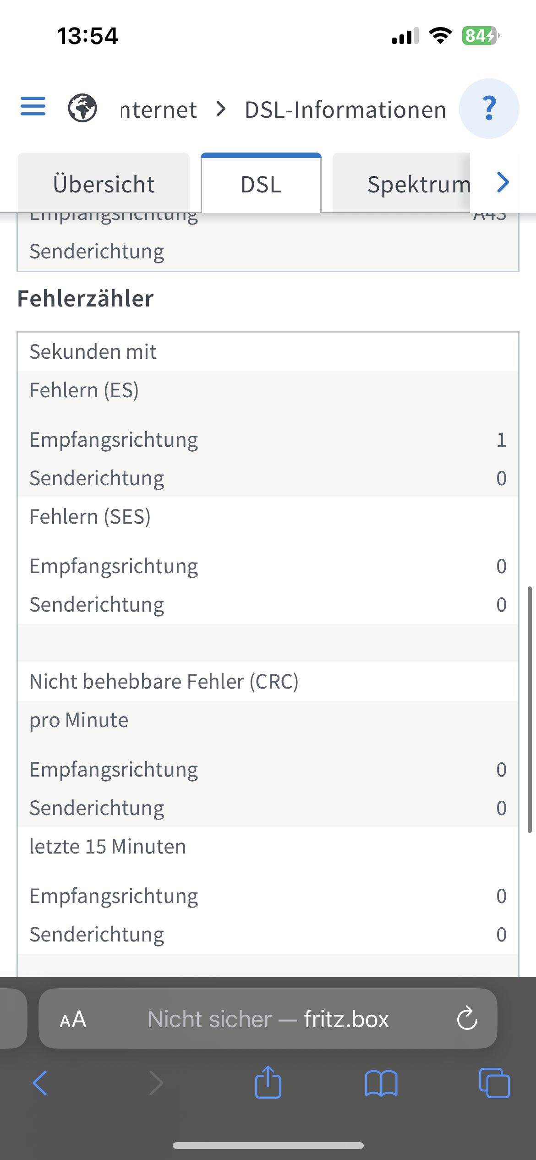Tap the DSL-Informationen breadcrumb title

pos(345,110)
